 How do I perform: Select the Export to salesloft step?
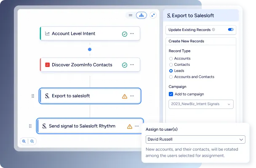[x=90, y=96]
